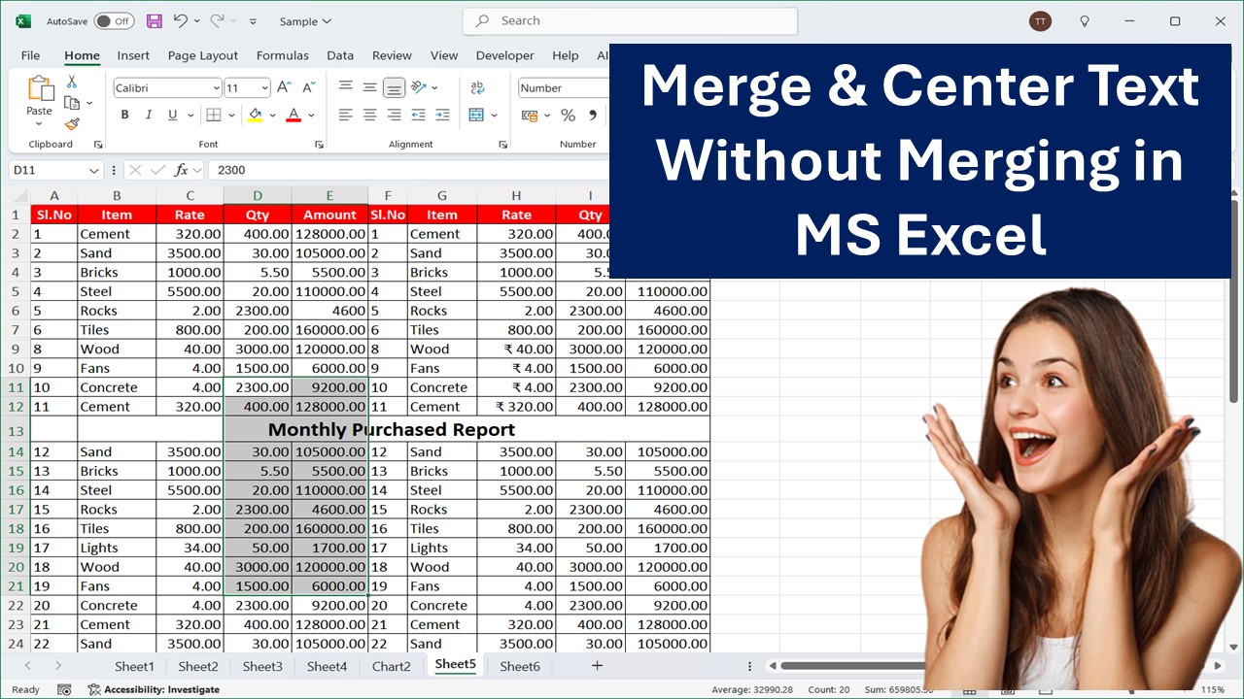
Task: Open the TT account profile circle
Action: coord(1040,20)
